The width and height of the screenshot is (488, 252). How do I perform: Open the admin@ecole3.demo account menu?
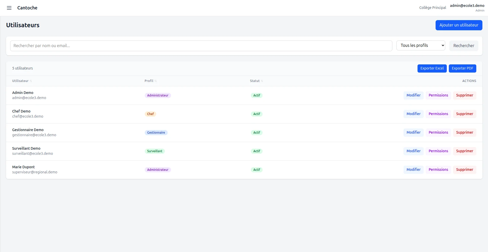pyautogui.click(x=467, y=8)
